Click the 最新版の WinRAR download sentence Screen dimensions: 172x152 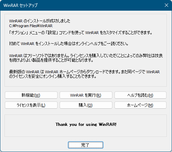coord(84,72)
